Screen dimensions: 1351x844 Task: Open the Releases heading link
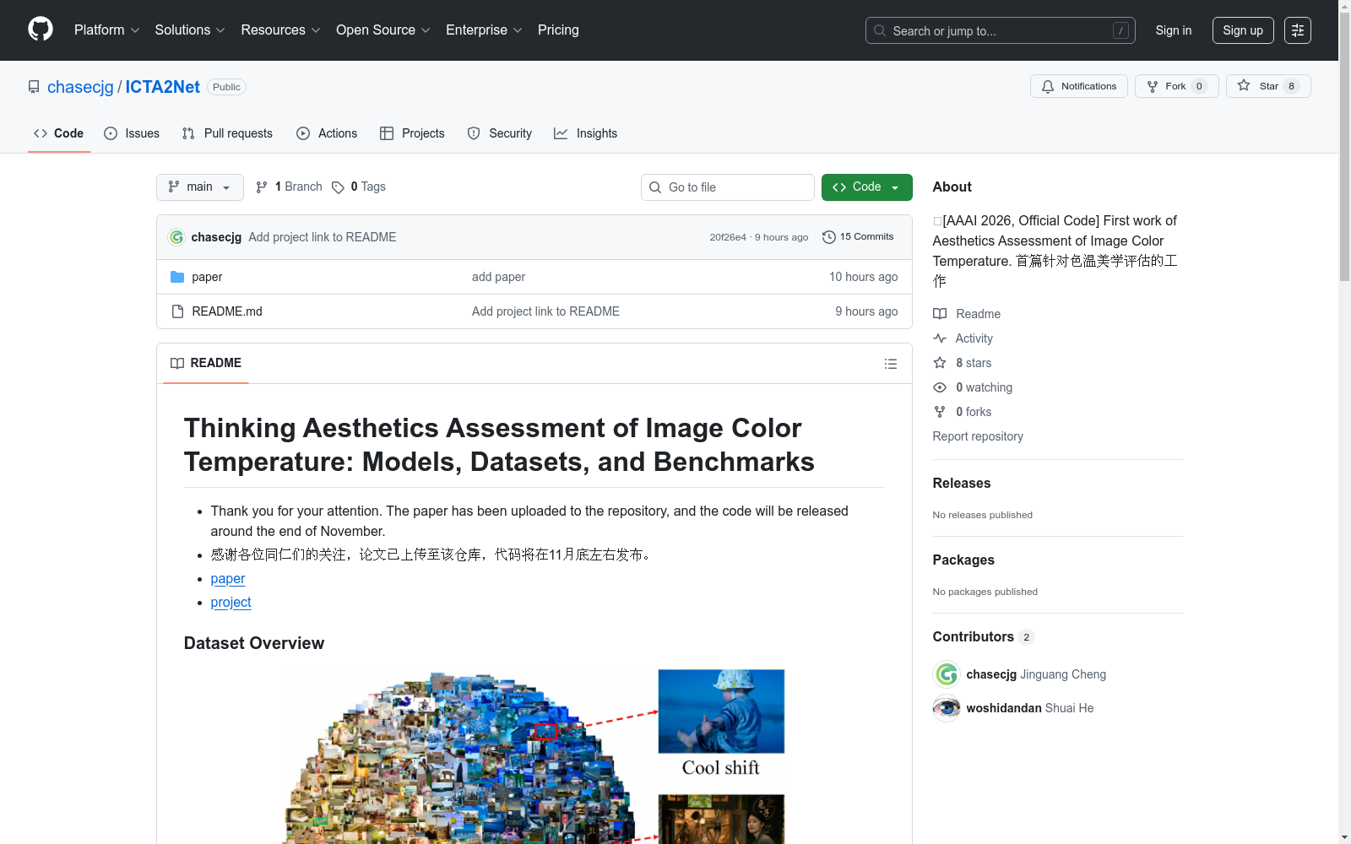click(x=962, y=483)
